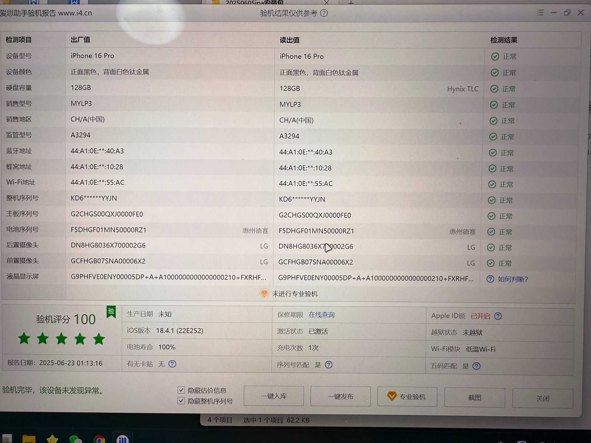Click help icon next to 五码匹配 是
Screen dimensions: 591x443
click(476, 366)
